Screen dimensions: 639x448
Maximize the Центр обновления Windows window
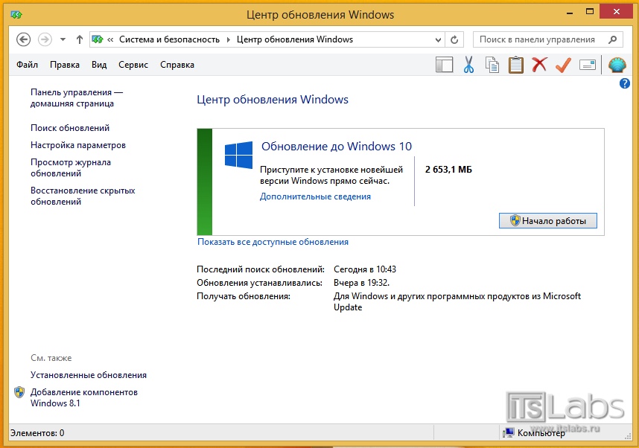pos(590,12)
